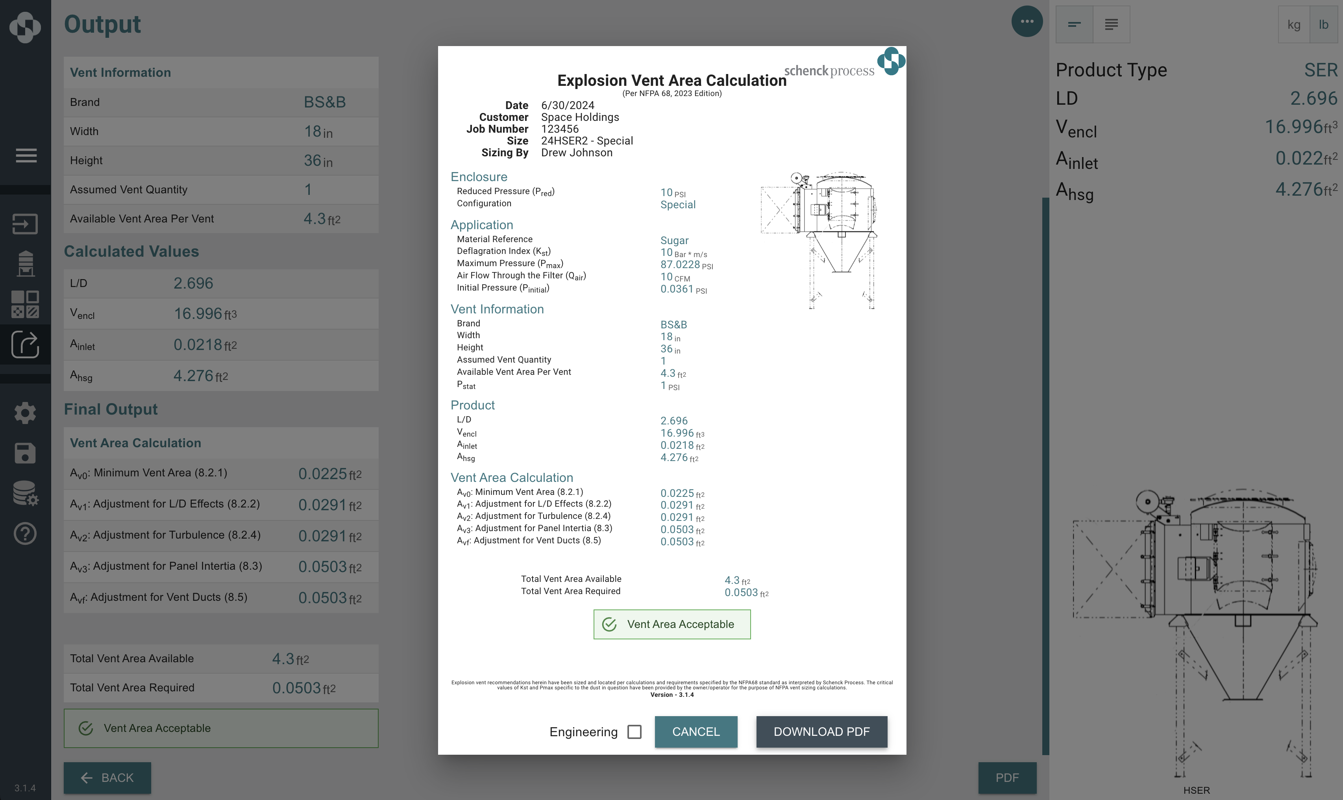Select the output export icon in sidebar

click(x=25, y=344)
